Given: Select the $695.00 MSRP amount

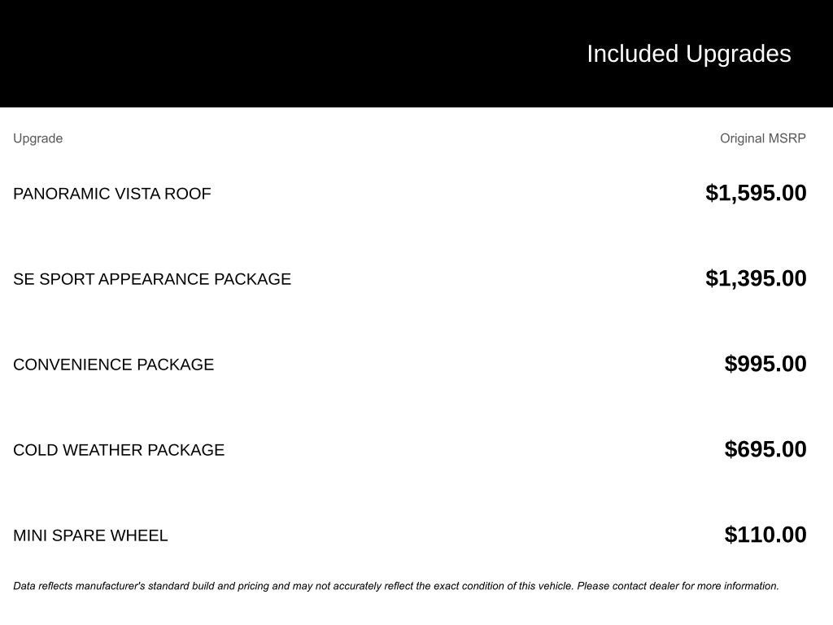Looking at the screenshot, I should 765,449.
